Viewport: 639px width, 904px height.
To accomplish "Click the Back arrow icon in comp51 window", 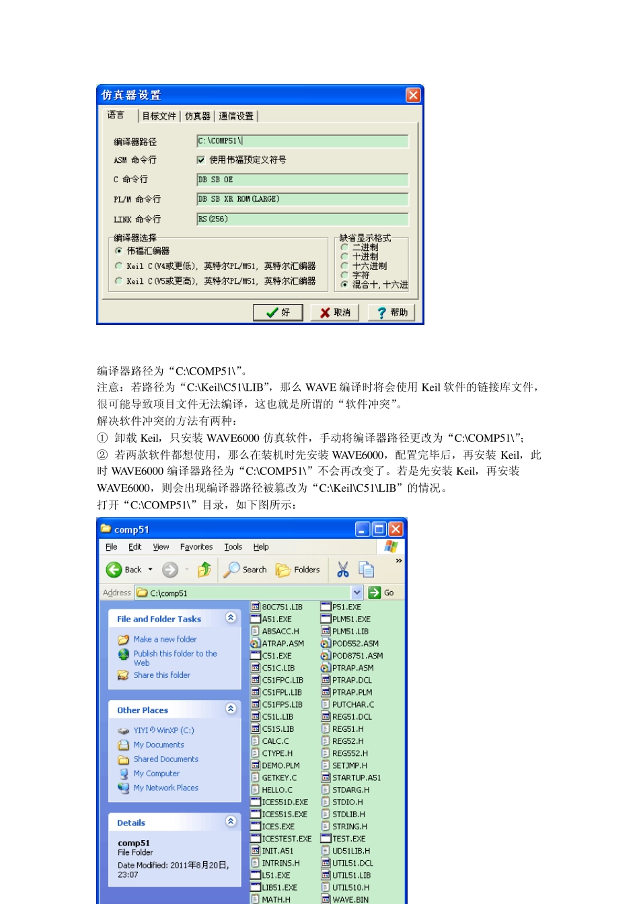I will click(x=114, y=570).
